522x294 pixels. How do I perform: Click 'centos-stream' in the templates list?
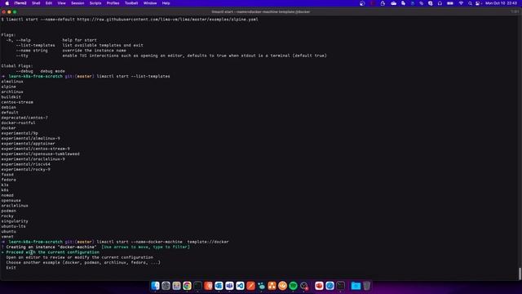(x=17, y=102)
